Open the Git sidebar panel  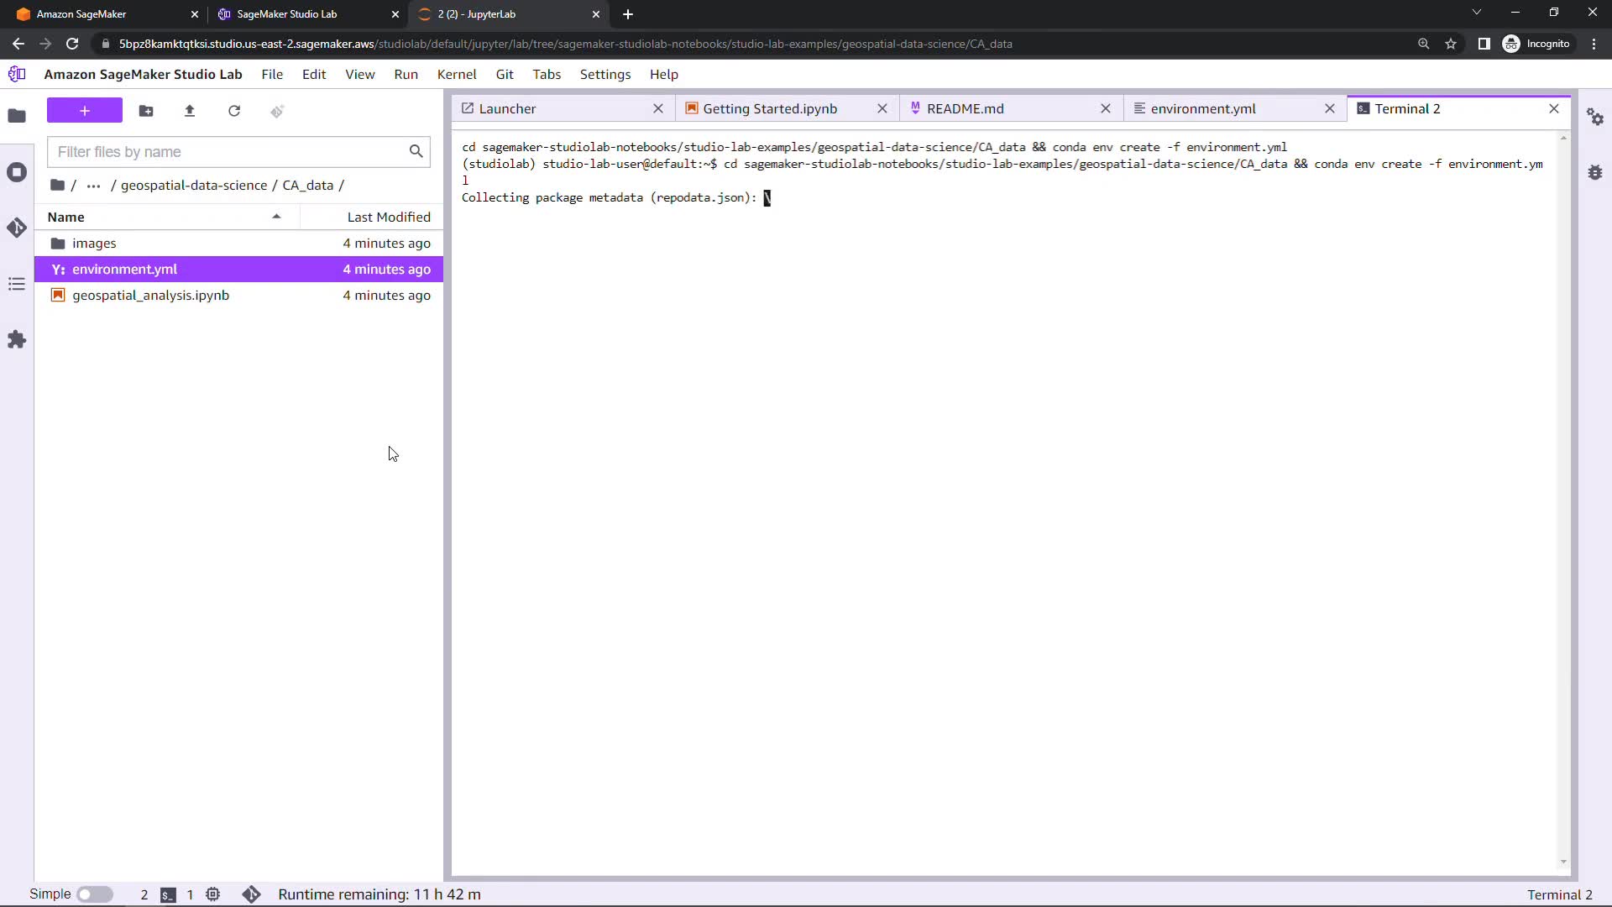[17, 228]
